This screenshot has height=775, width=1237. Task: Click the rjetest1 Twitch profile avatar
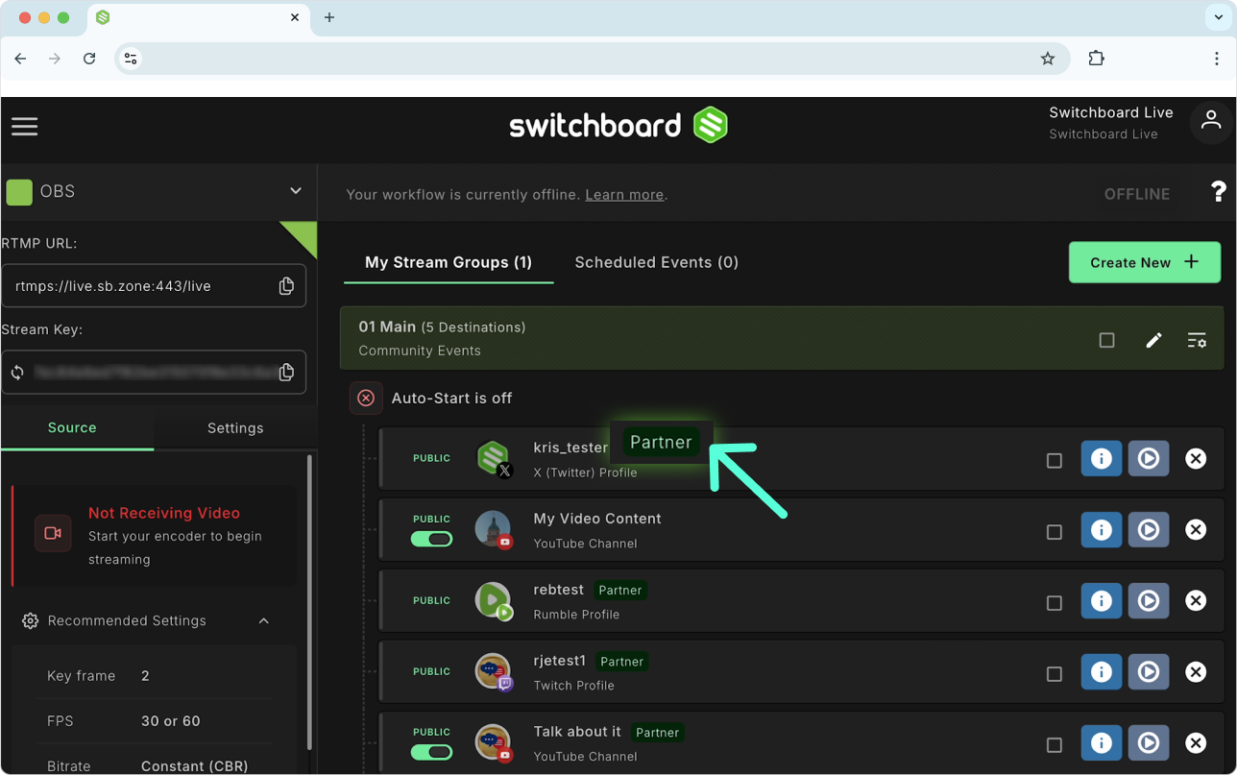(x=494, y=671)
